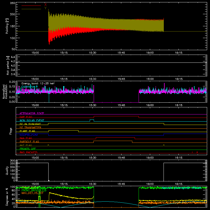Click the 4.4 tick label on Roll period axis
Screen dimensions: 210x210
pos(13,57)
